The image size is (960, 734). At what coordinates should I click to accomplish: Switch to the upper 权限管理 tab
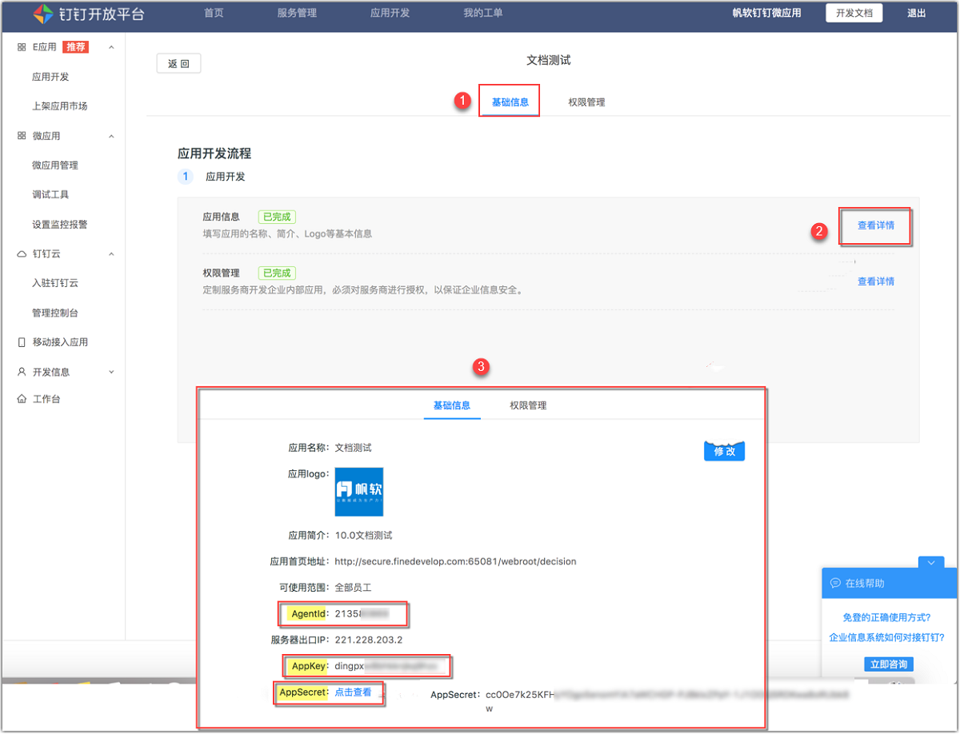pos(586,102)
